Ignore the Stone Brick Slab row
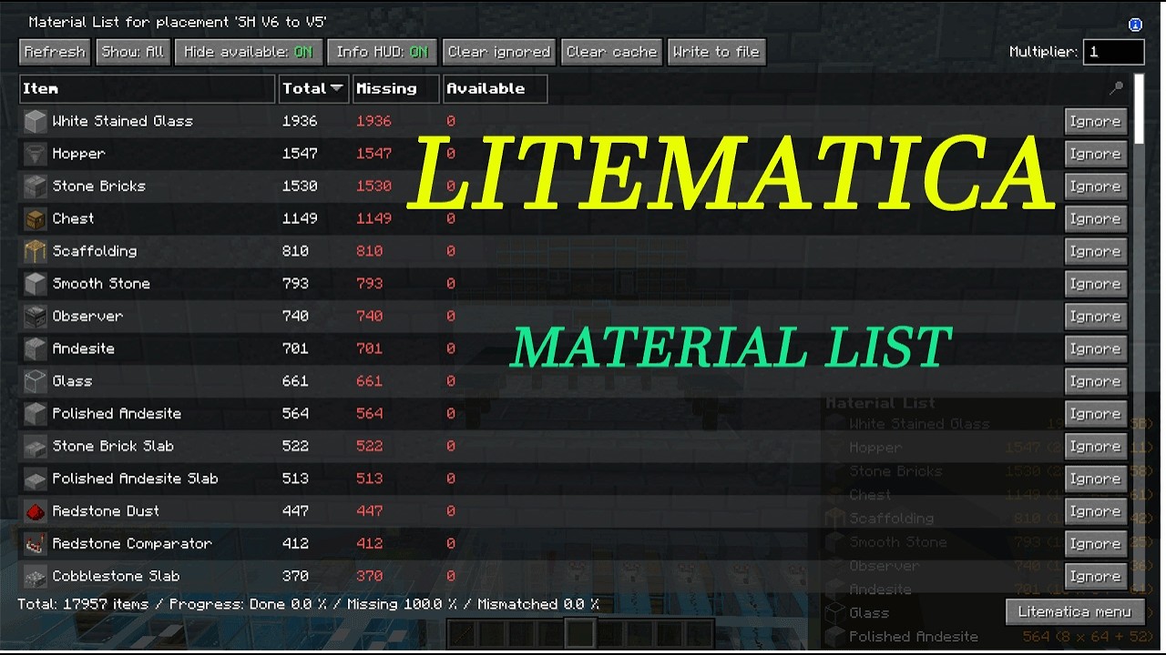This screenshot has width=1166, height=655. coord(1096,447)
